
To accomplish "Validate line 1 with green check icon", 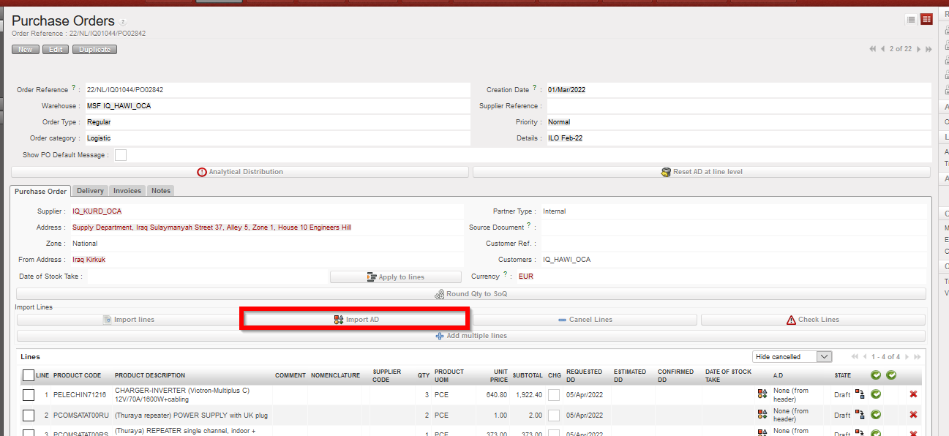I will pos(876,394).
